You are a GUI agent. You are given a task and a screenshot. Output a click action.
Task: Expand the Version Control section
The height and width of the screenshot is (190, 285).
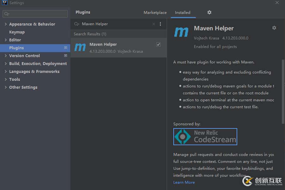click(6, 56)
